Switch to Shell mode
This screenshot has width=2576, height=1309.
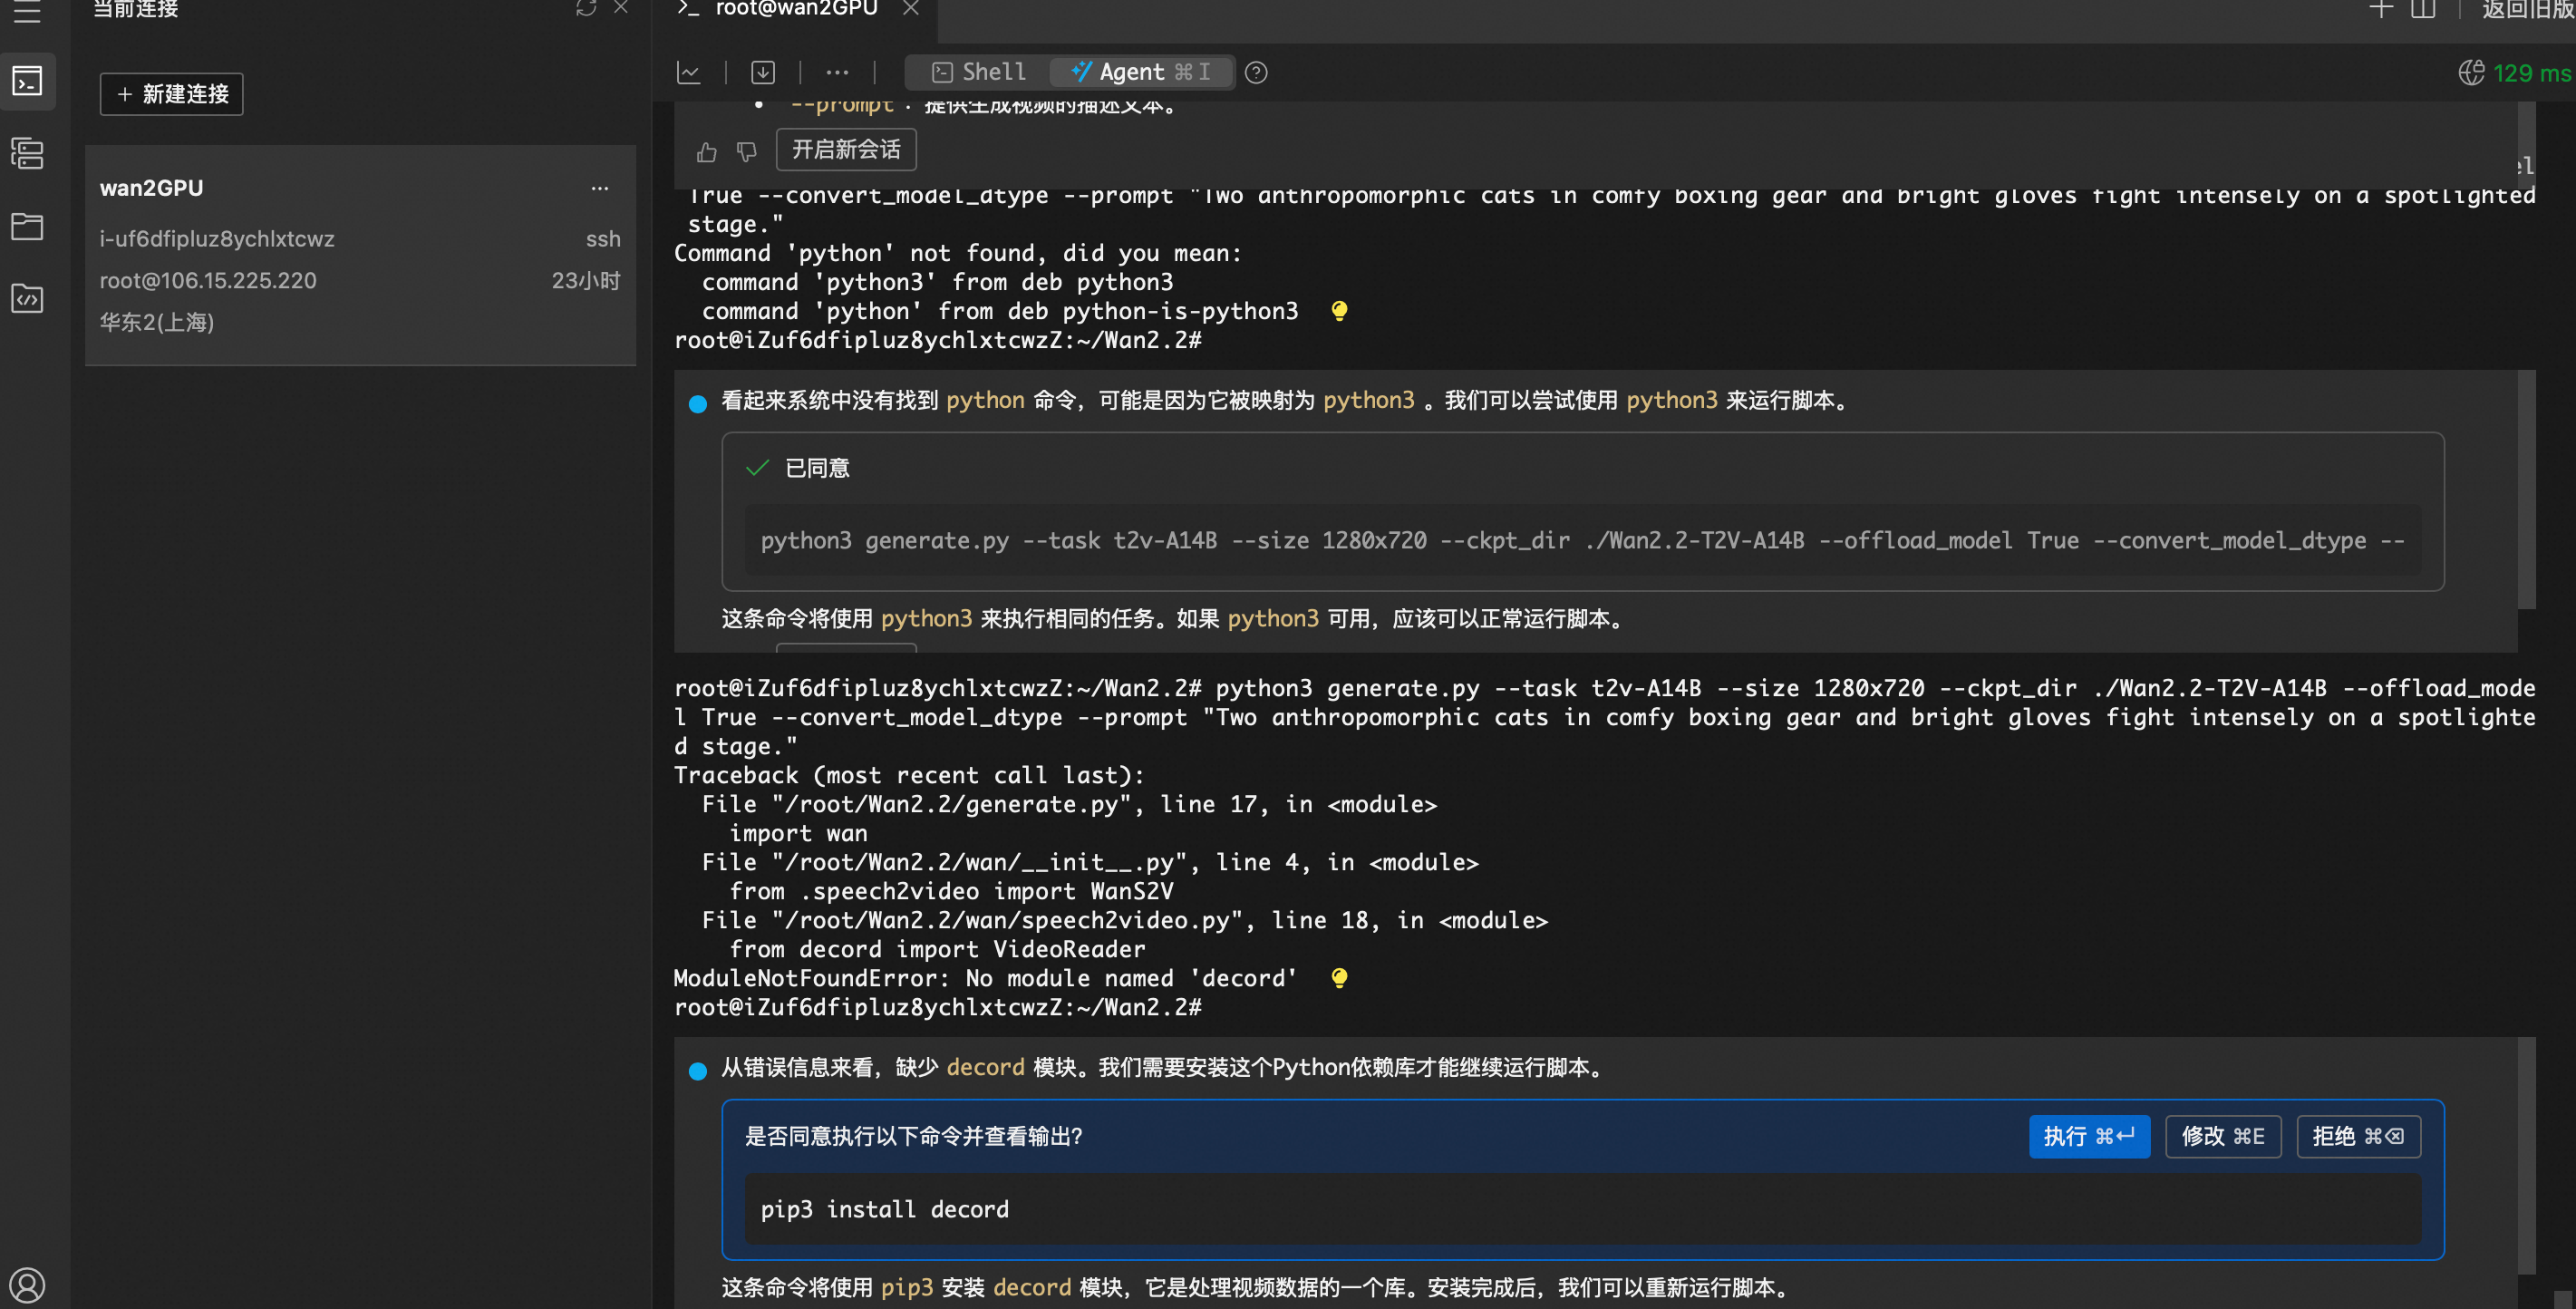pos(978,72)
